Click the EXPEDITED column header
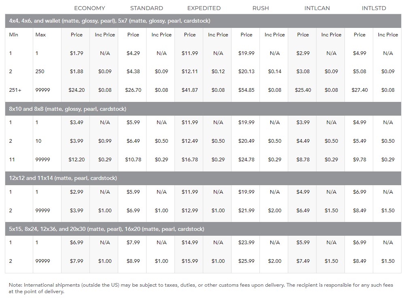The height and width of the screenshot is (298, 406). (x=204, y=8)
